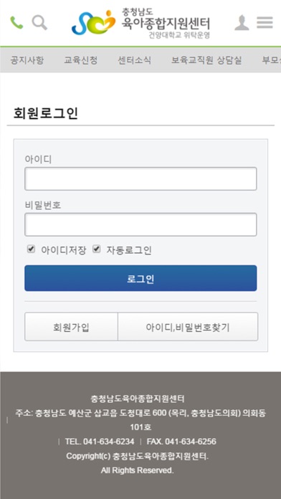Uncheck the 자동로그인 checkbox
The width and height of the screenshot is (281, 499).
[97, 249]
